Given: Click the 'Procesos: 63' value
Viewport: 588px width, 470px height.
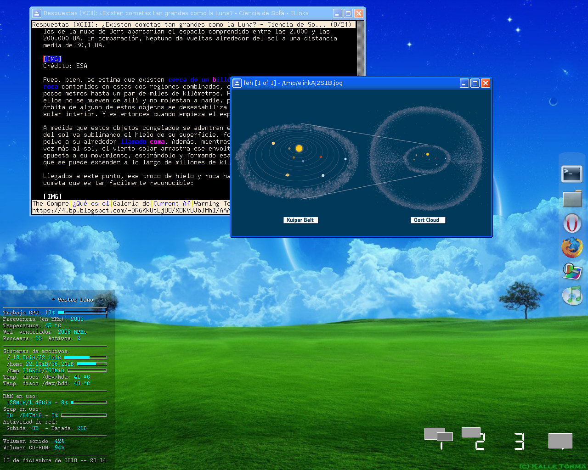Looking at the screenshot, I should [23, 338].
